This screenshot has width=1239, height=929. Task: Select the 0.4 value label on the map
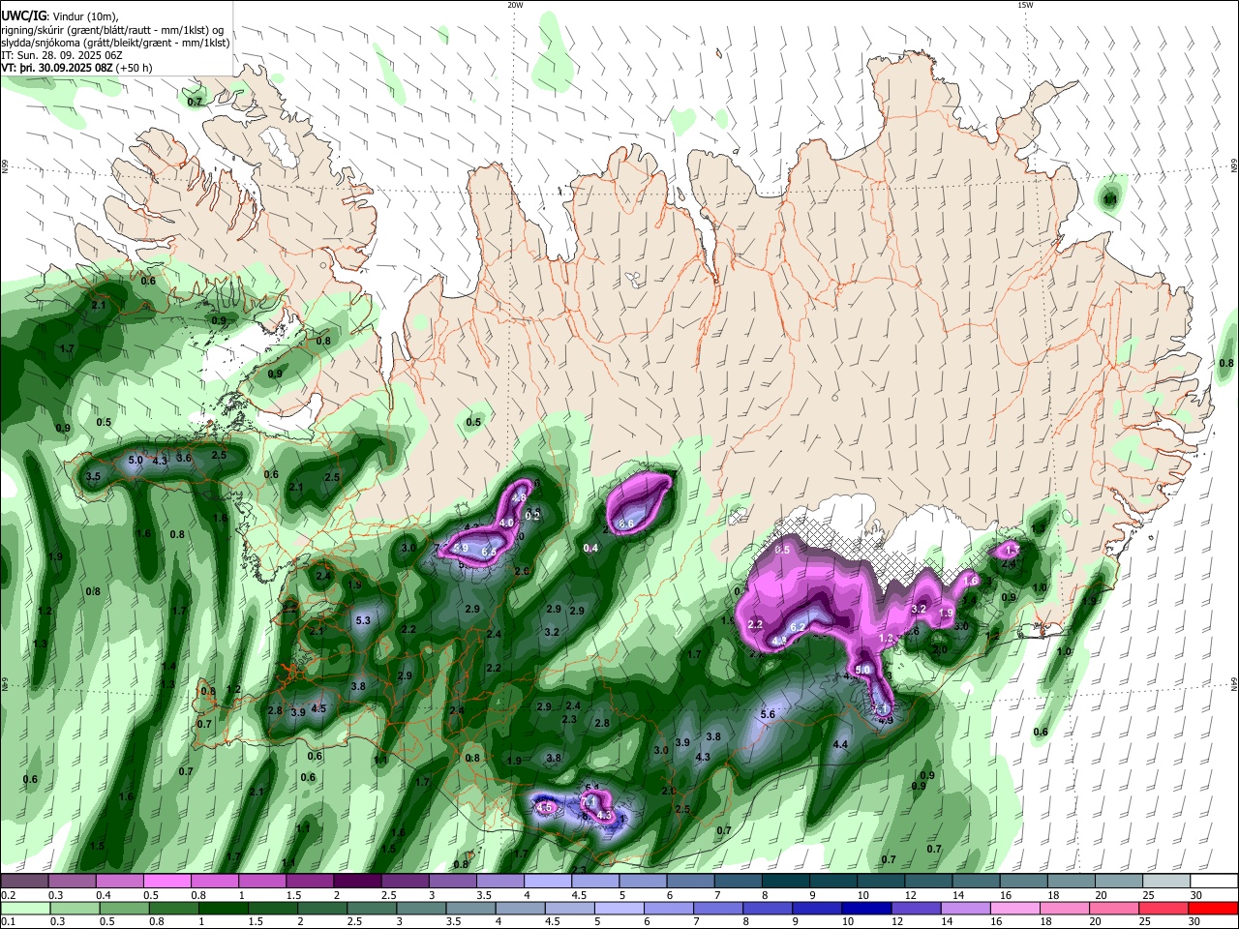click(x=590, y=549)
